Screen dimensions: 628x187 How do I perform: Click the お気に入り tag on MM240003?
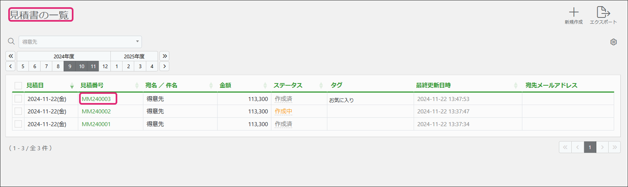point(341,100)
